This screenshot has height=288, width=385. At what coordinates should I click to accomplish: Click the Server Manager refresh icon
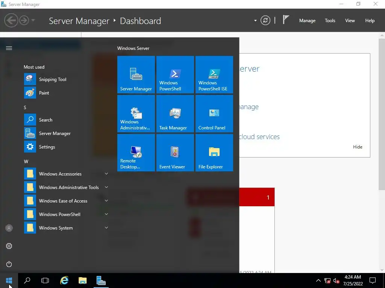click(x=265, y=20)
